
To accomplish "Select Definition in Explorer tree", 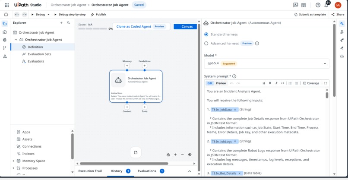I will [x=42, y=47].
